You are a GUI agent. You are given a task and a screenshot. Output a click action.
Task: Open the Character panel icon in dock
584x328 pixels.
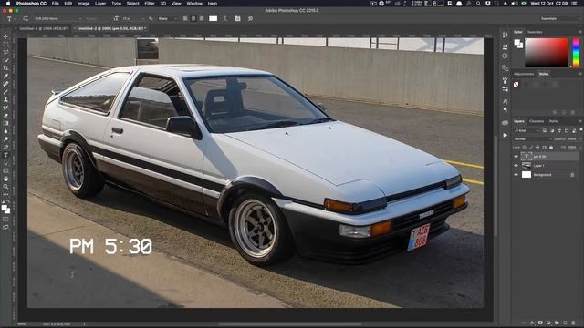pyautogui.click(x=505, y=101)
